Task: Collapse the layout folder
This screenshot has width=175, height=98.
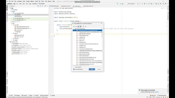Action: 12,33
